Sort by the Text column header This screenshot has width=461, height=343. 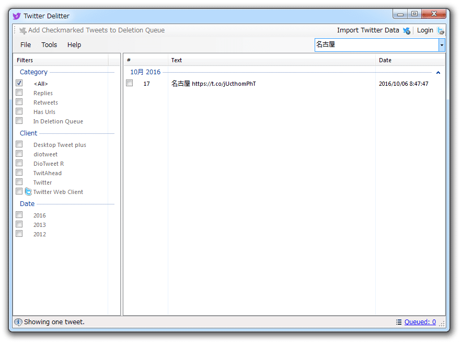[272, 60]
